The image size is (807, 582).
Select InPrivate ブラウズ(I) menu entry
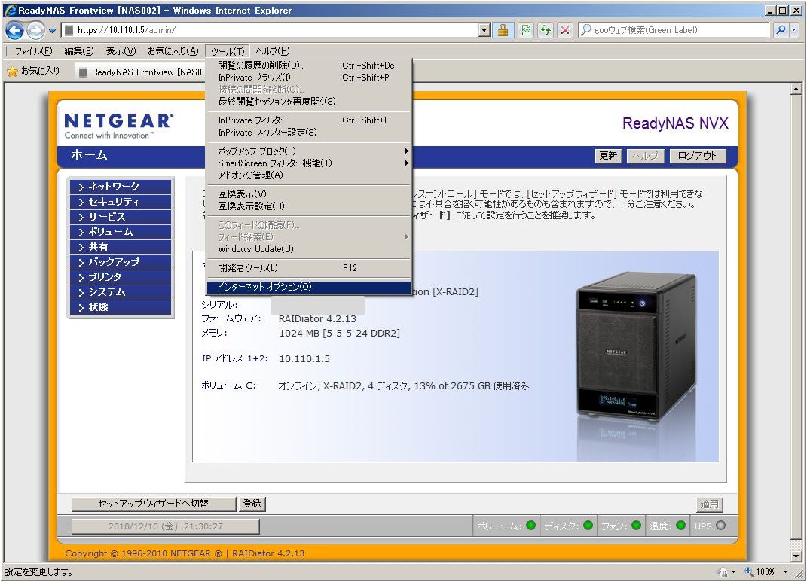click(309, 78)
